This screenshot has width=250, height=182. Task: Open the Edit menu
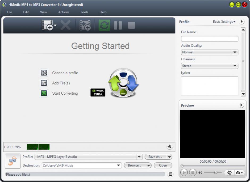(x=26, y=12)
